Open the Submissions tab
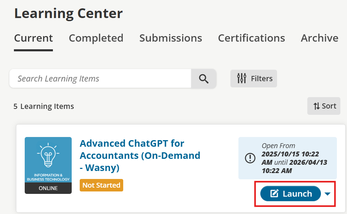The height and width of the screenshot is (214, 347). click(x=171, y=38)
